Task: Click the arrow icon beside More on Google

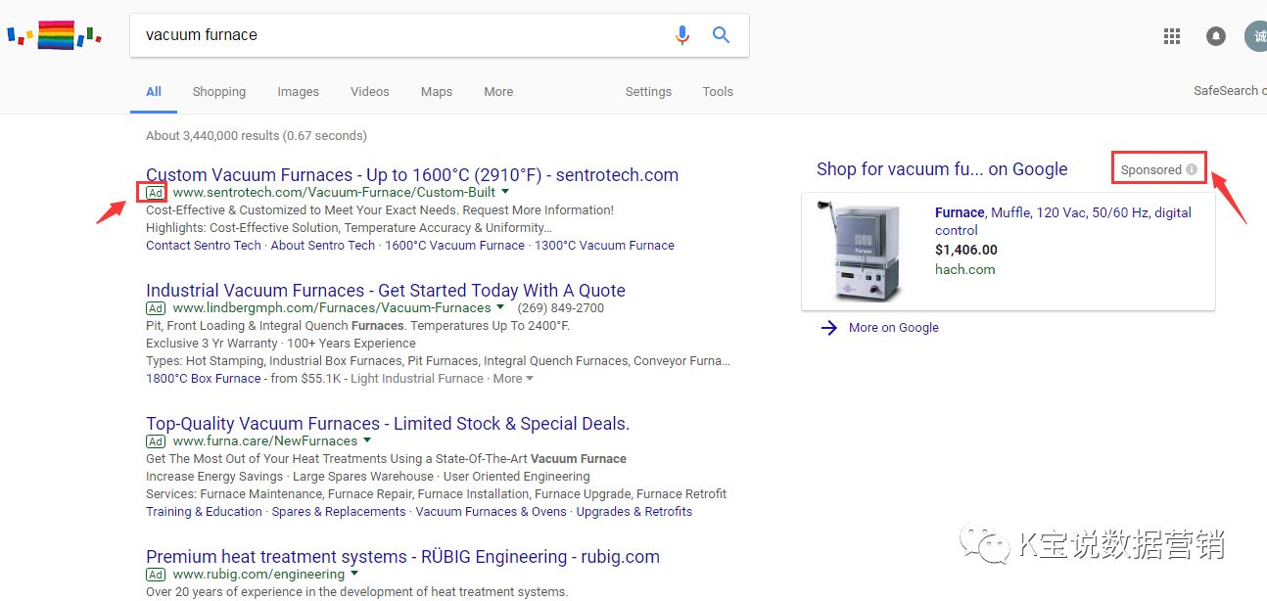Action: pos(829,328)
